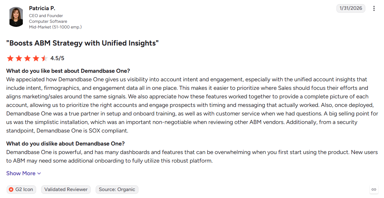Viewport: 384px width, 198px height.
Task: Click the third rating star
Action: 28,58
